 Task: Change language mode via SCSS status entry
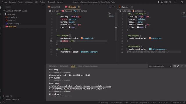(x=166, y=103)
